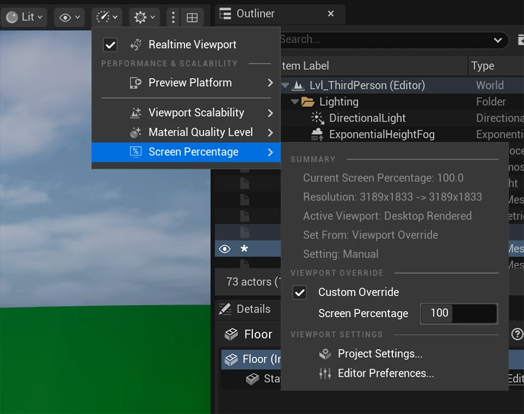Viewport: 524px width, 414px height.
Task: Open the Lit view mode dropdown
Action: tap(25, 17)
